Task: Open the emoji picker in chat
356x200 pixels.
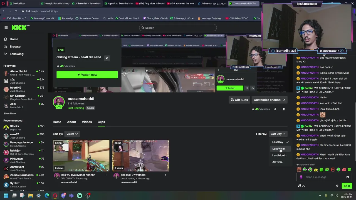Action: (347, 177)
